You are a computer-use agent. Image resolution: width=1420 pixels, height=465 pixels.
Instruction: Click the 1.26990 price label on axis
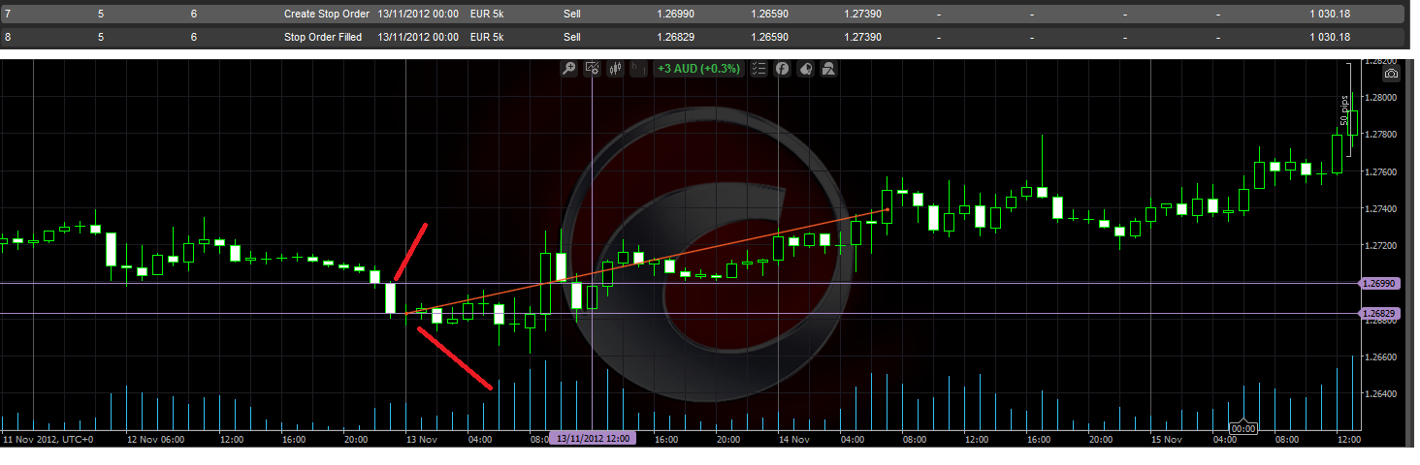point(1378,283)
